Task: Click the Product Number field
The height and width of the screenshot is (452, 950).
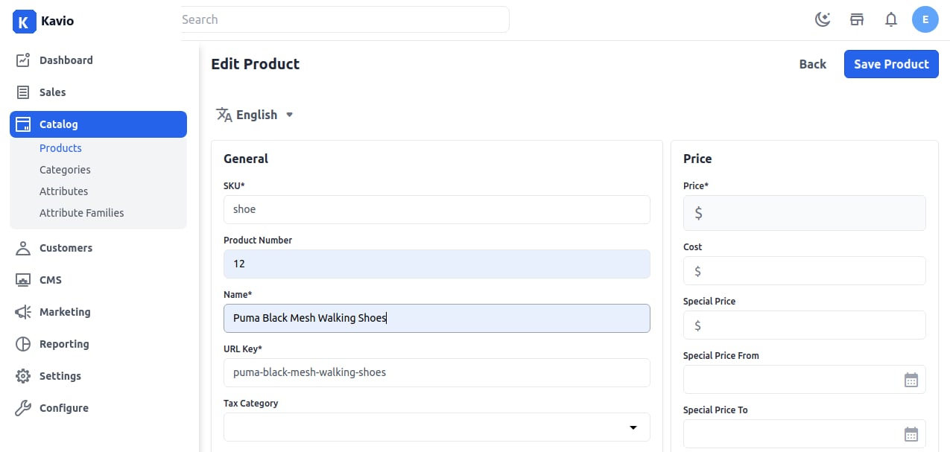Action: pyautogui.click(x=437, y=264)
